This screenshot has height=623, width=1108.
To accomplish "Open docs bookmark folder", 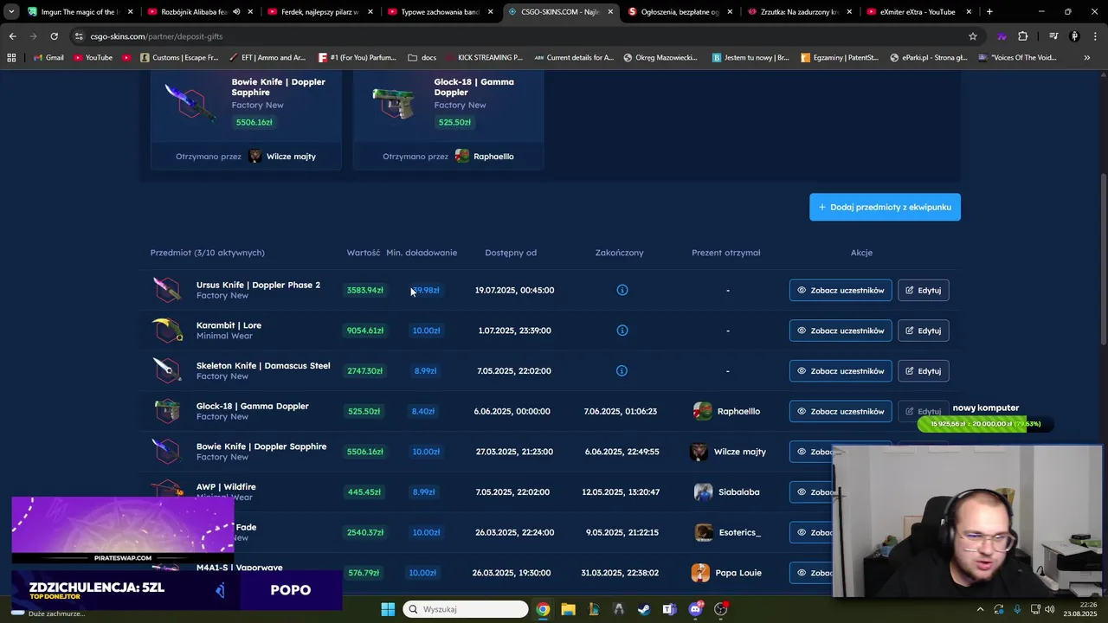I will point(422,57).
